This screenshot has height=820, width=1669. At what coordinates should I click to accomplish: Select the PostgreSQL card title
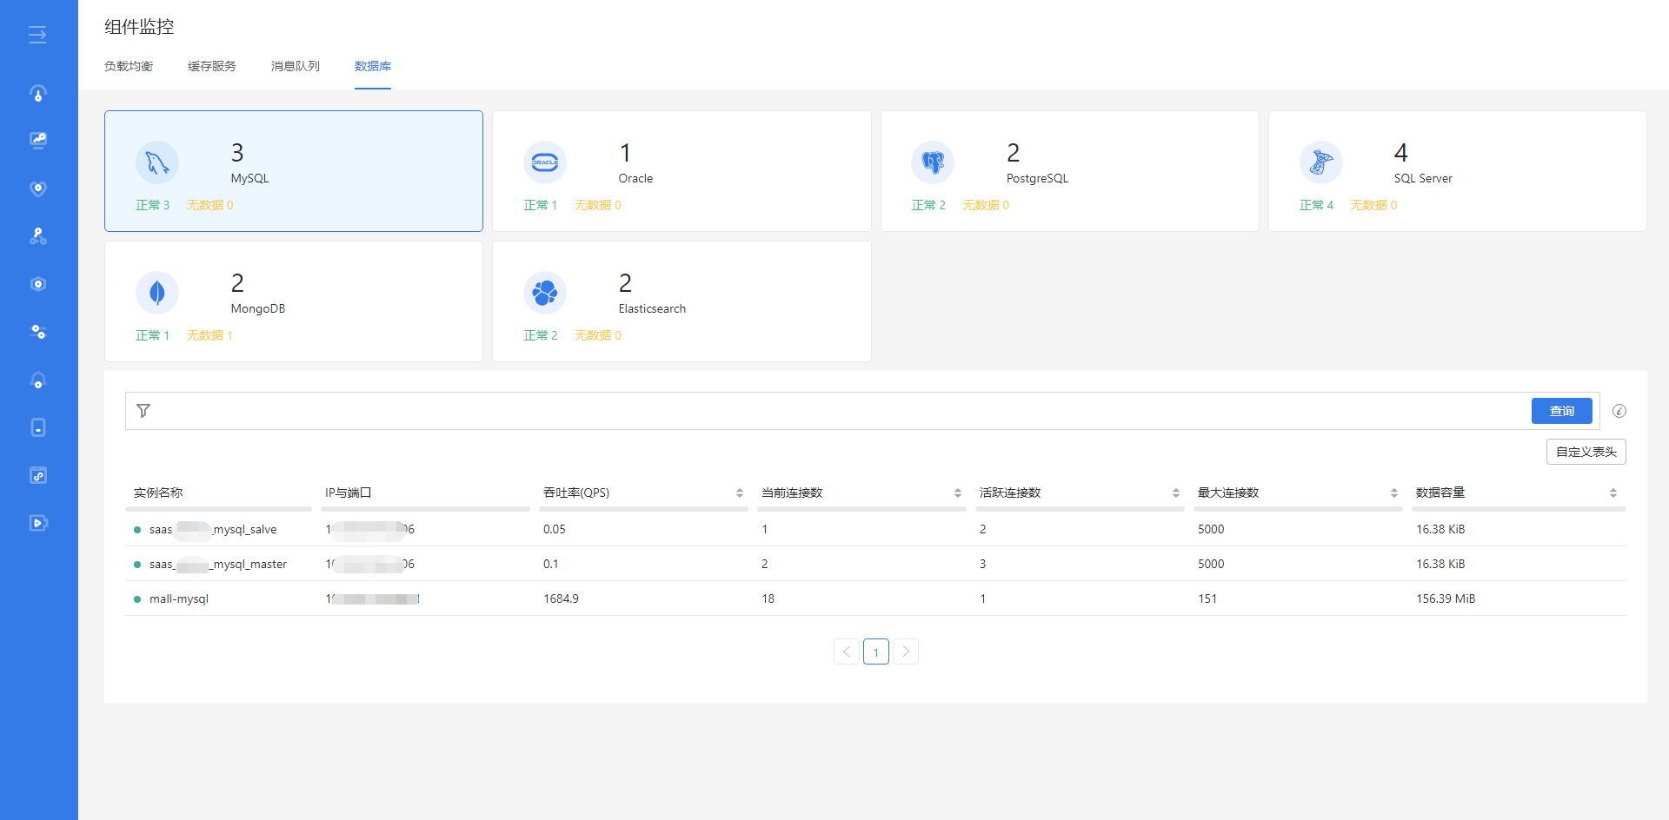[1037, 178]
